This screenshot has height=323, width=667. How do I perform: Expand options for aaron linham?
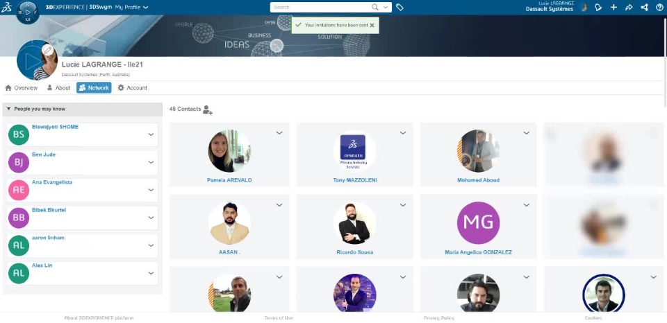tap(151, 245)
